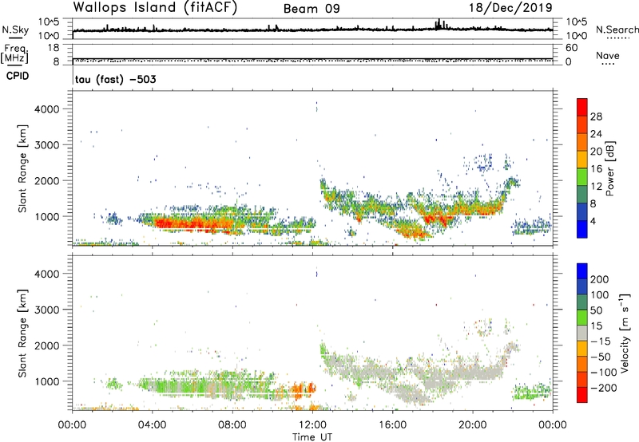This screenshot has width=639, height=442.
Task: Click the "Freq. [MHz]" axis label
Action: tap(14, 53)
